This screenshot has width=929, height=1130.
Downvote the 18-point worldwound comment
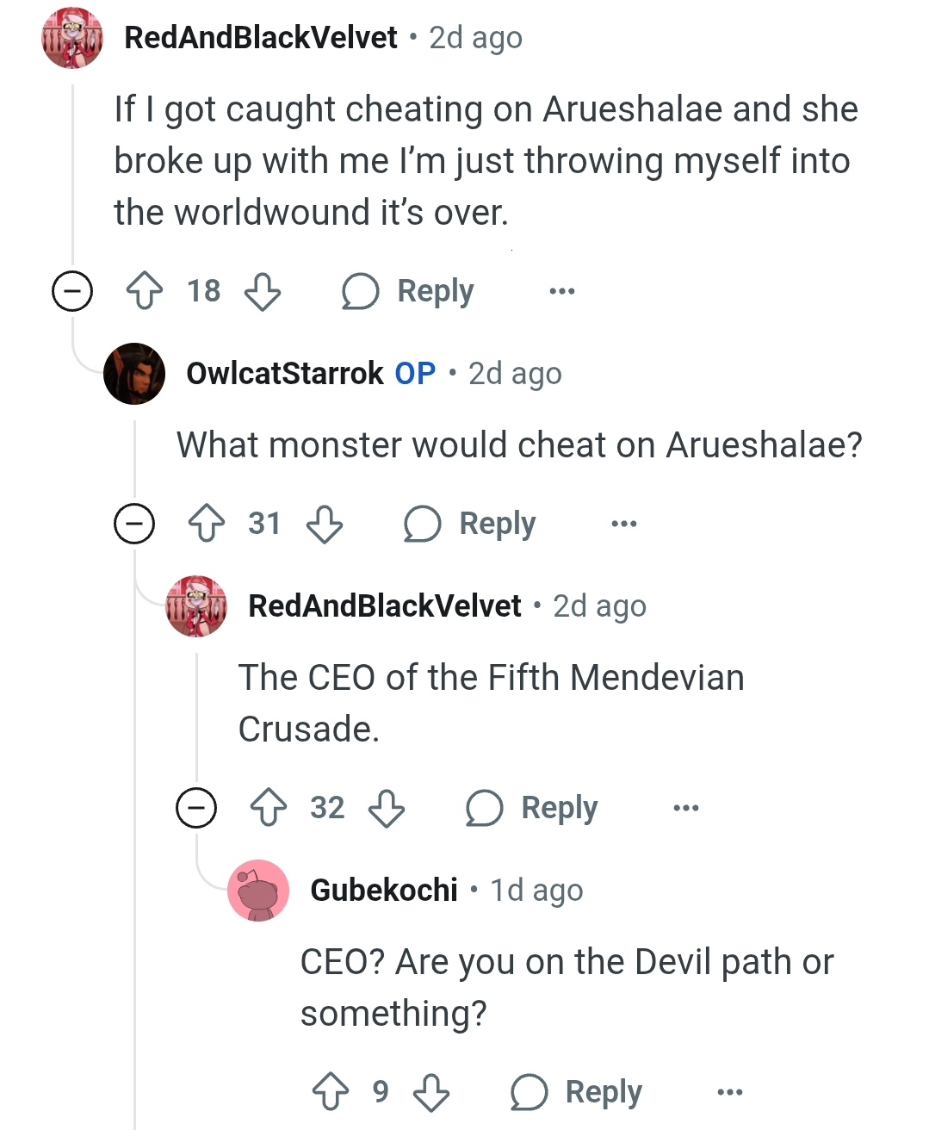point(263,291)
